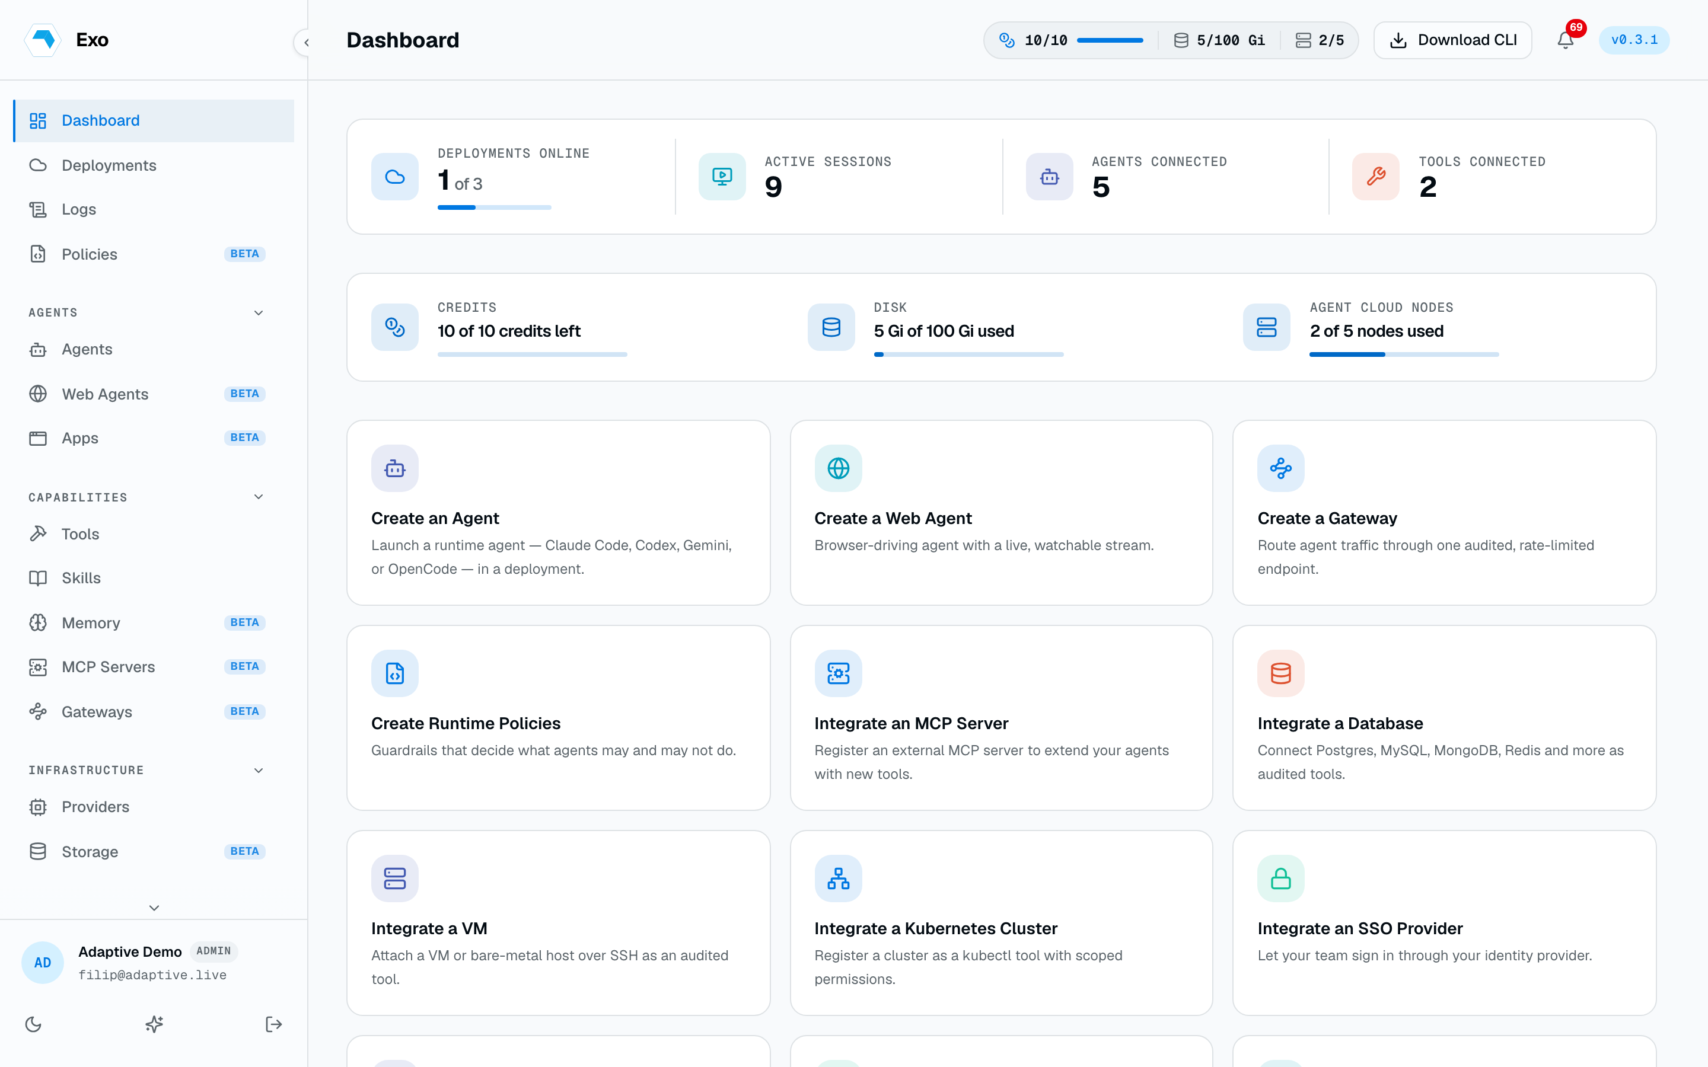The width and height of the screenshot is (1708, 1067).
Task: Click the Disk database icon
Action: [831, 327]
